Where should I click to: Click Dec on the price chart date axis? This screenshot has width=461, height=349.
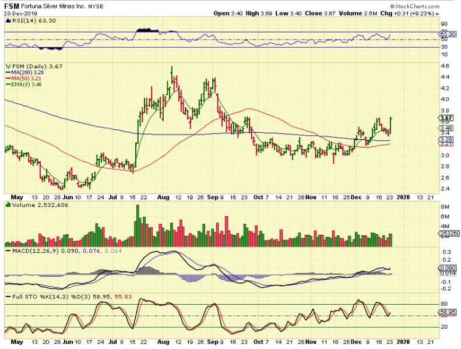[x=356, y=198]
